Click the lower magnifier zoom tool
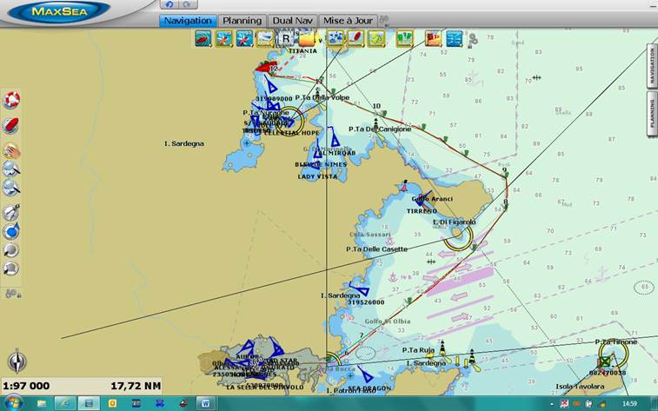The height and width of the screenshot is (411, 658). [x=12, y=187]
